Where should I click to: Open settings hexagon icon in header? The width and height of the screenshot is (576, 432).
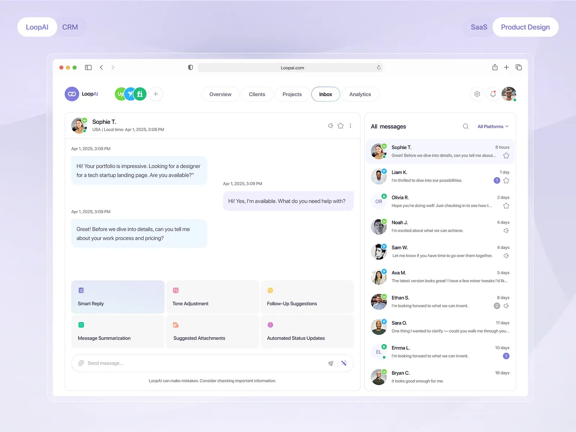[x=477, y=94]
